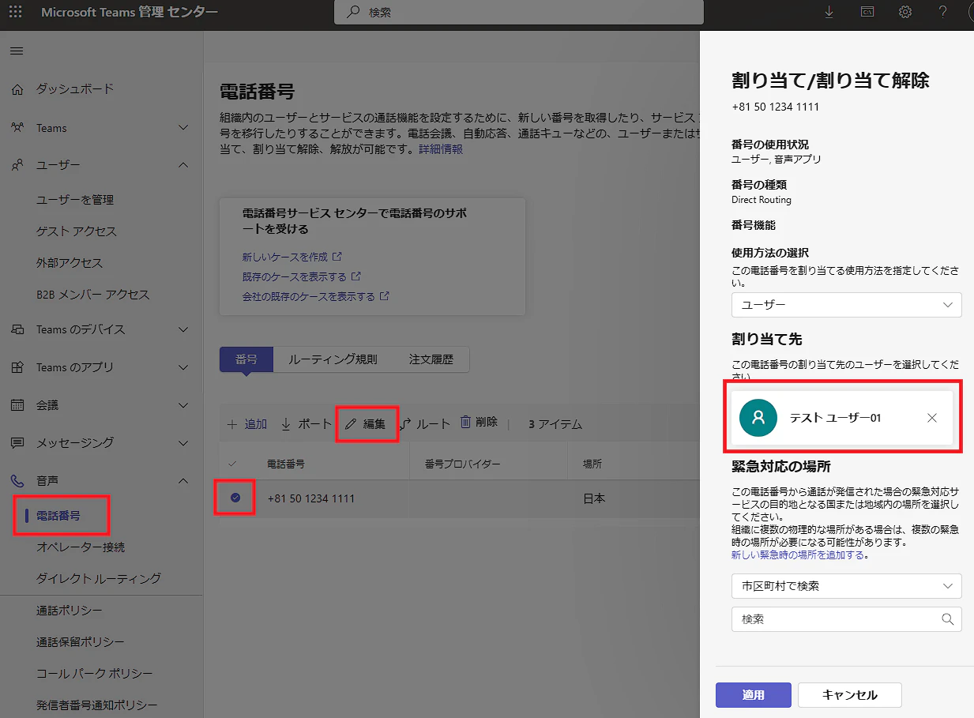
Task: Click the plus icon for 追加
Action: (x=232, y=424)
